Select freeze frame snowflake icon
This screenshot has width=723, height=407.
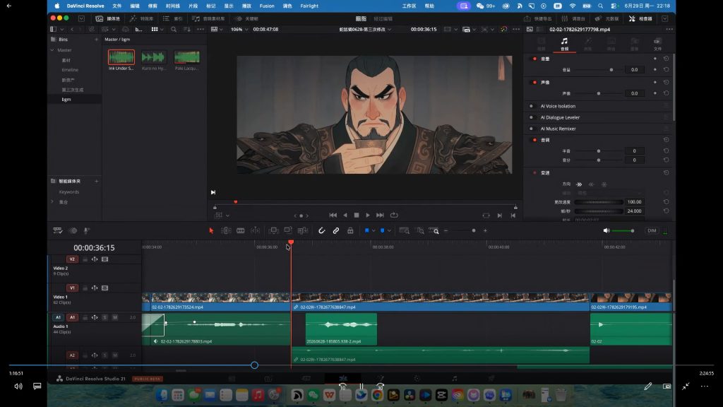point(604,184)
